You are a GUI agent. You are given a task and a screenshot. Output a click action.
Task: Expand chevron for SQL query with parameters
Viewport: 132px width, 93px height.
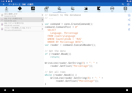click(42, 29)
